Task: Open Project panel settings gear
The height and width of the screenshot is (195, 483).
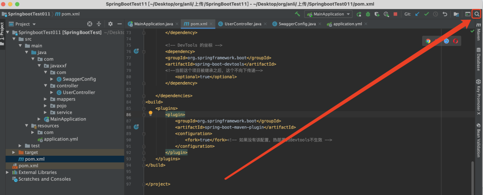Action: (x=110, y=24)
